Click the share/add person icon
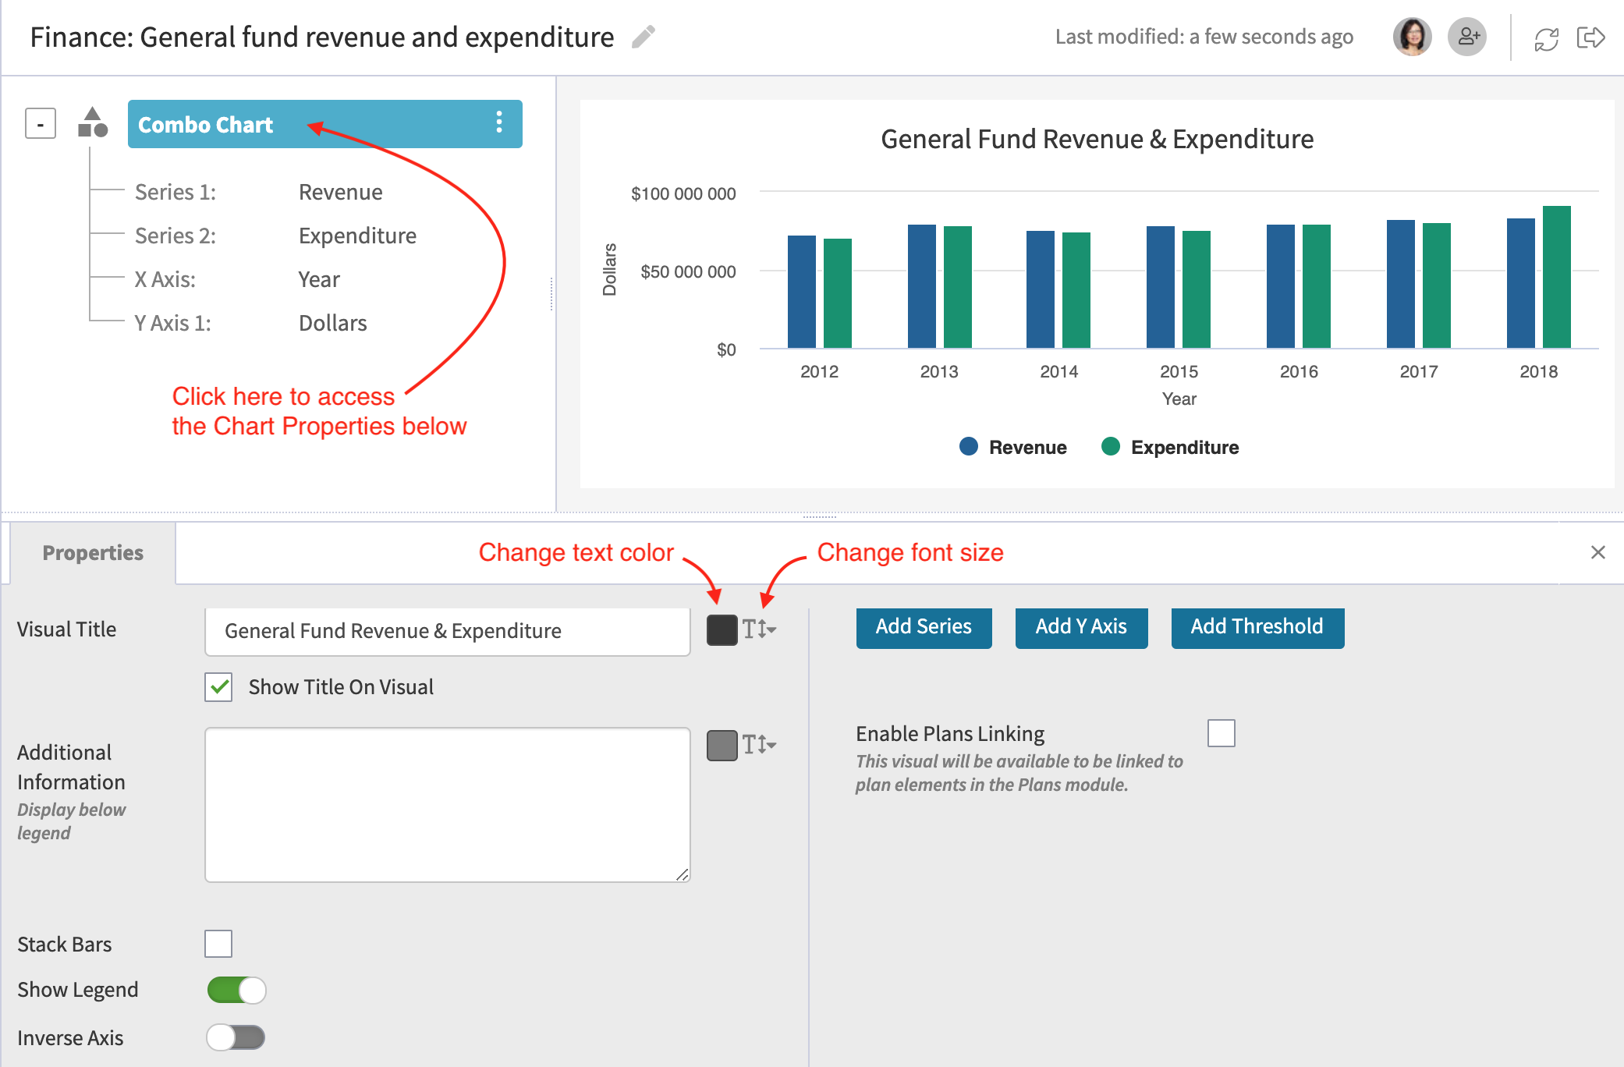 pyautogui.click(x=1467, y=36)
